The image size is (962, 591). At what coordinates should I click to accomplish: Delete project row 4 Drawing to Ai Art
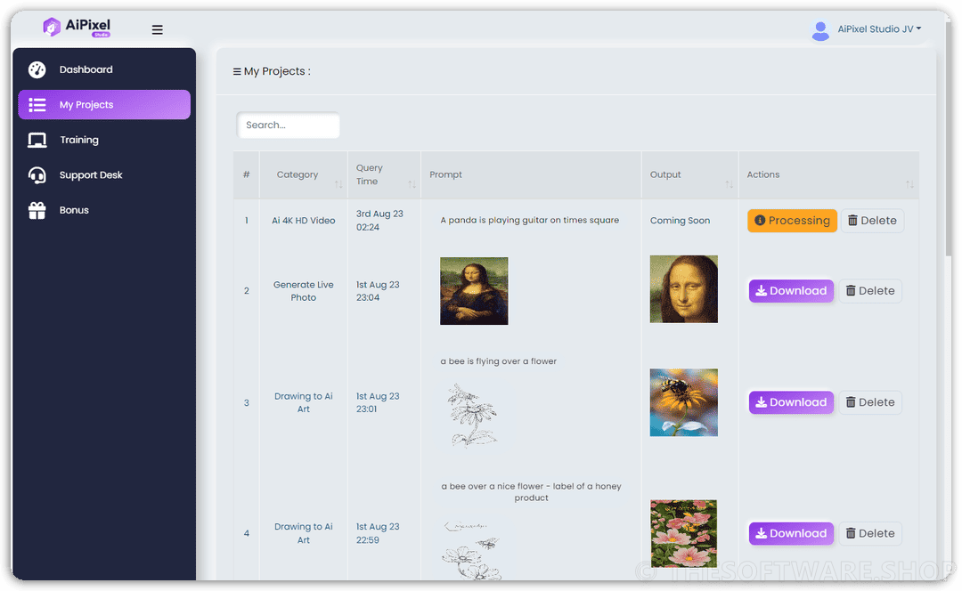pos(870,533)
